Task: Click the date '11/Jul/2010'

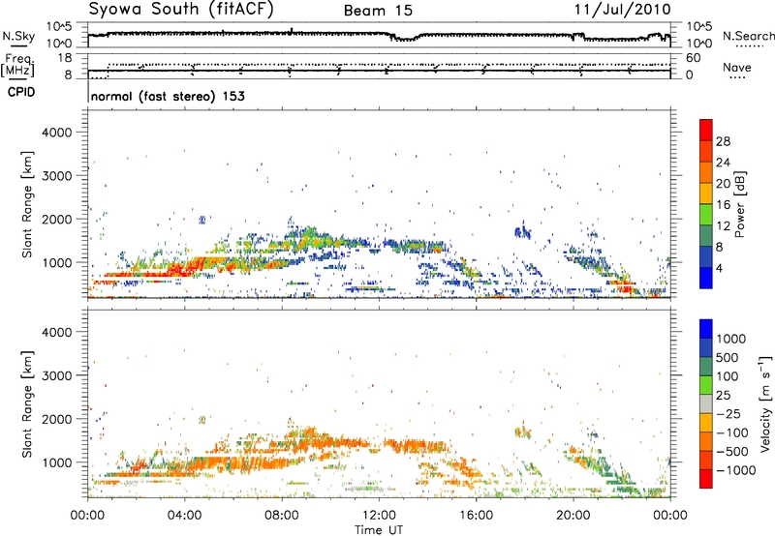Action: point(622,10)
